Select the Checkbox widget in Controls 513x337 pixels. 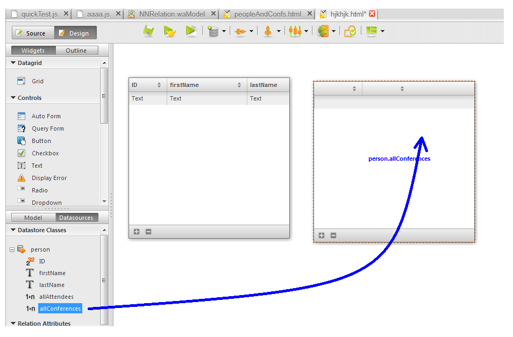coord(45,153)
